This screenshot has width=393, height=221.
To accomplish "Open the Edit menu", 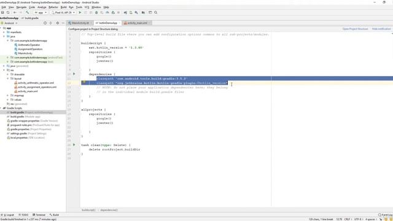I will 4,7.
